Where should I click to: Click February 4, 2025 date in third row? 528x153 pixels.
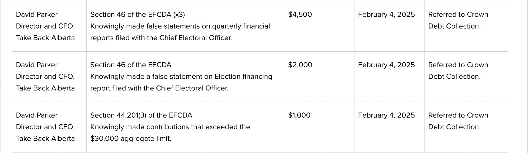(x=386, y=115)
